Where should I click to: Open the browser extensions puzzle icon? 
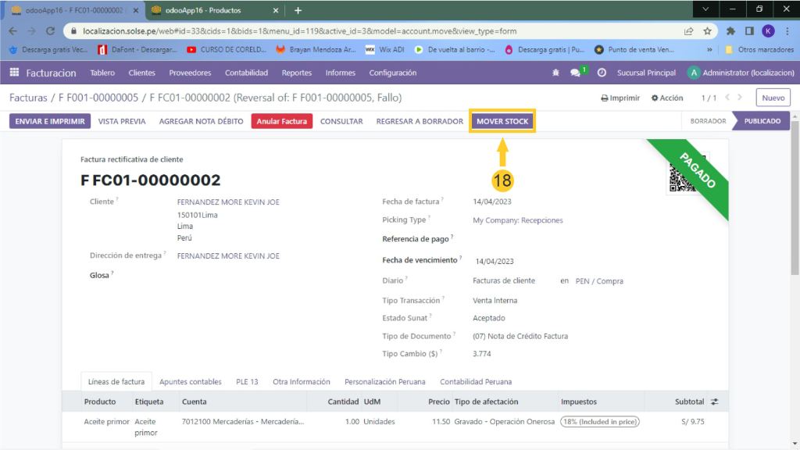tap(730, 31)
